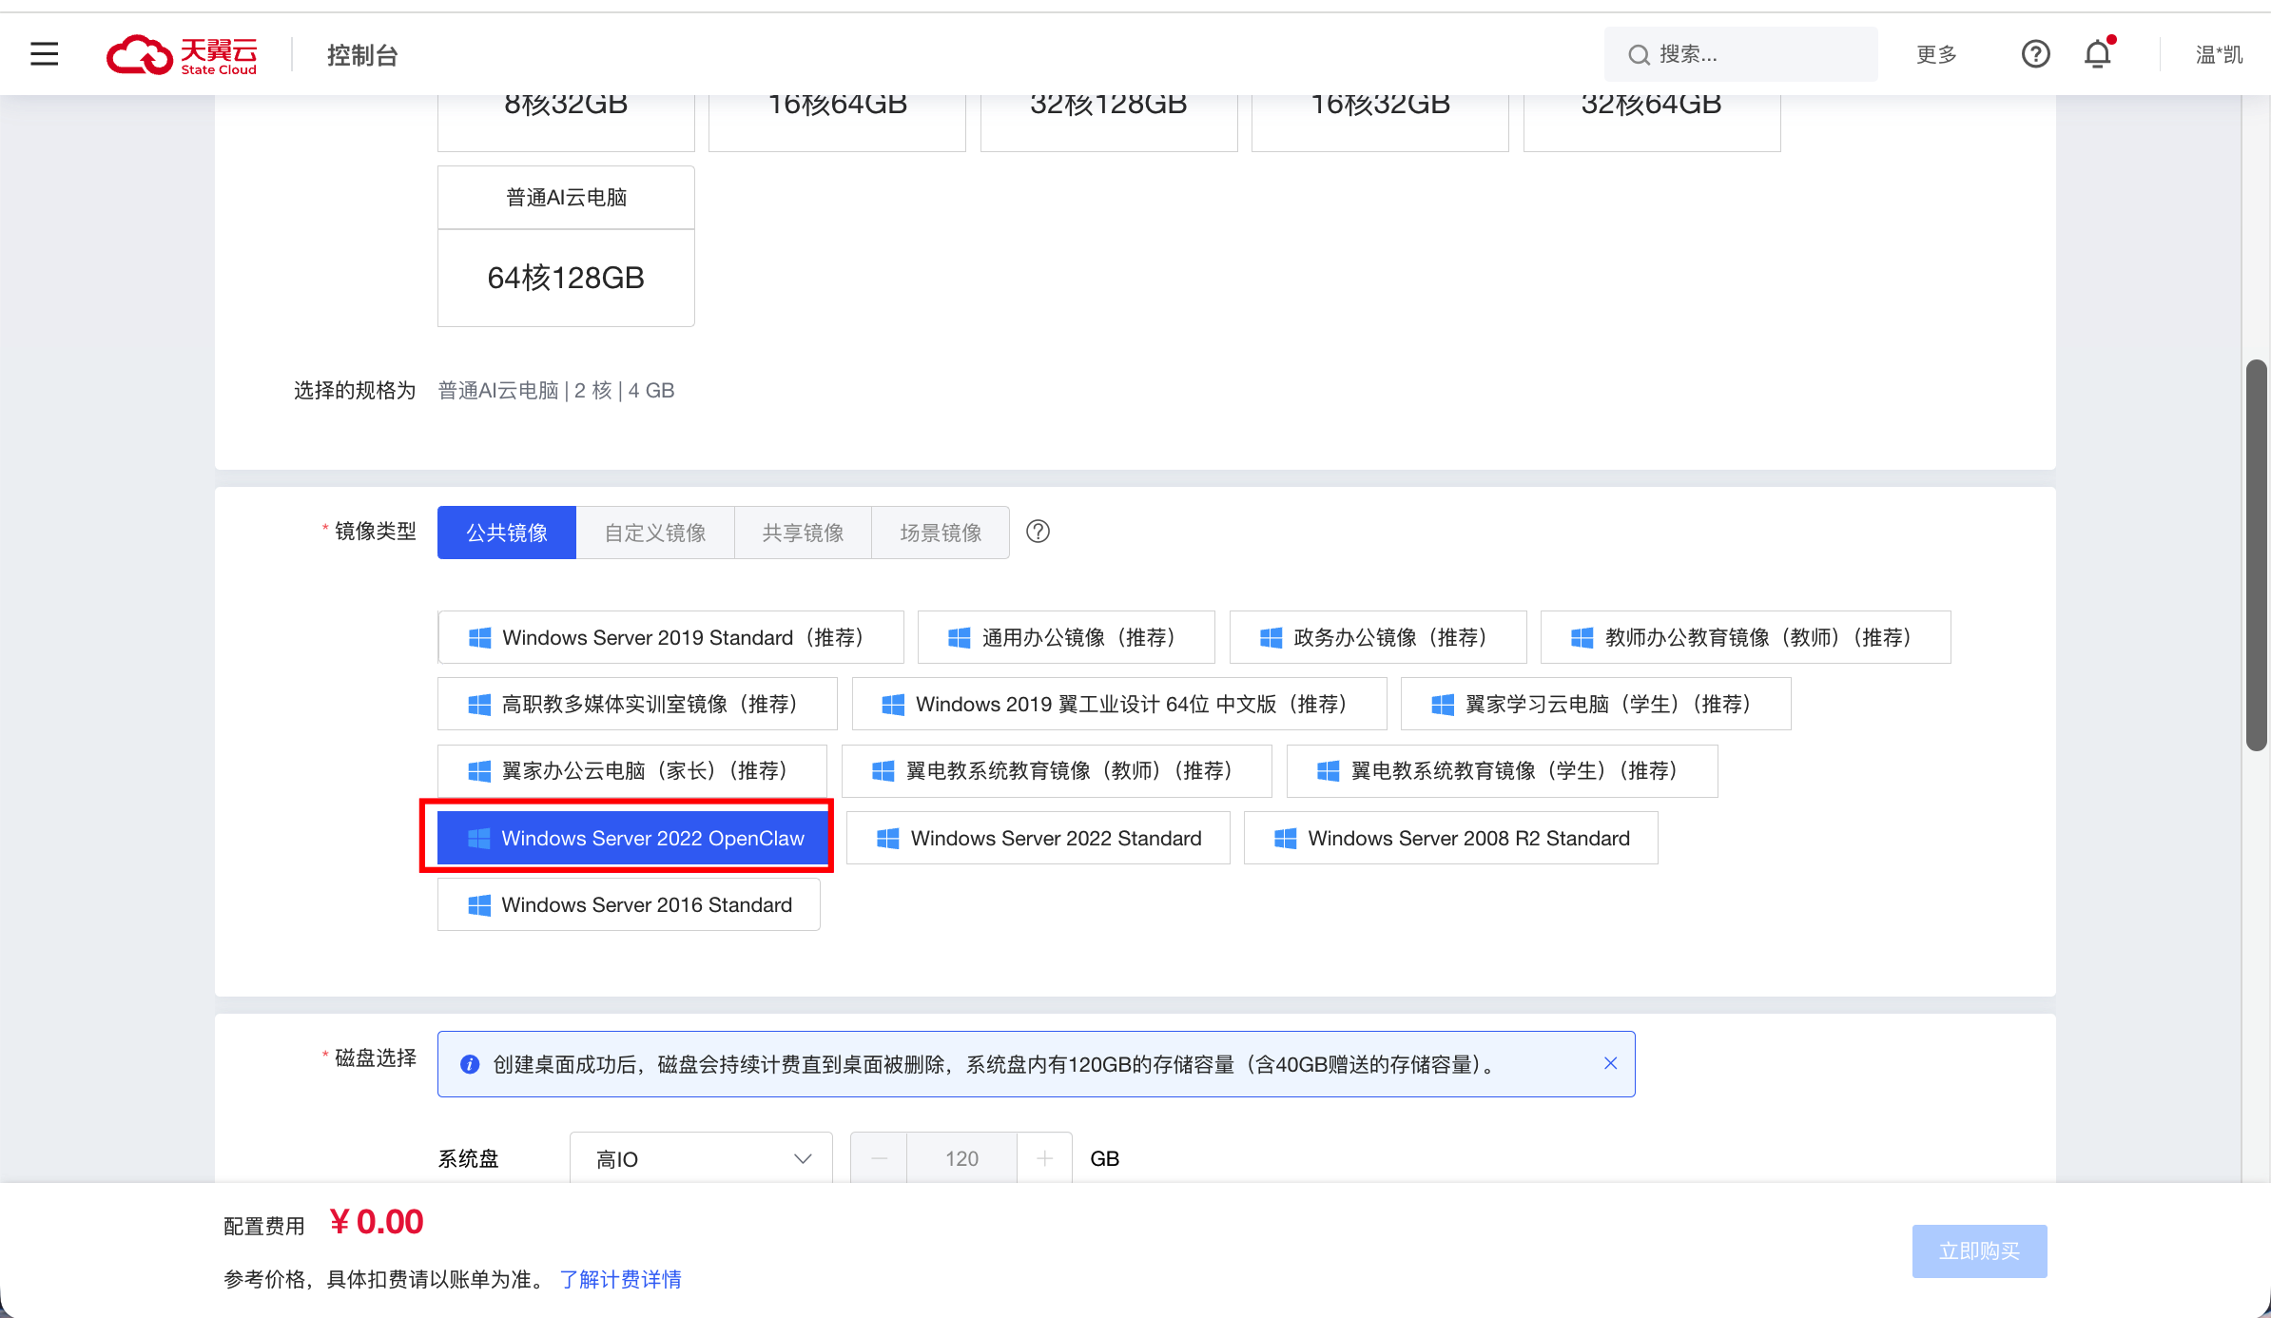Open the help question mark icon
Image resolution: width=2271 pixels, height=1318 pixels.
tap(2035, 54)
